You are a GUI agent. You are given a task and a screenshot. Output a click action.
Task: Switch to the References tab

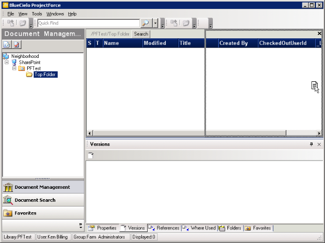(x=164, y=228)
